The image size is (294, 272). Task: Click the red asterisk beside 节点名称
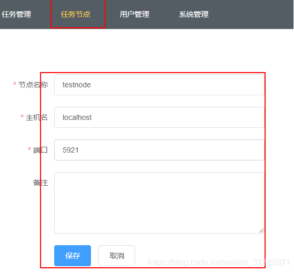click(x=15, y=84)
